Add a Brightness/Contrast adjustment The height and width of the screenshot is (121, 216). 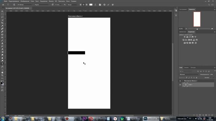click(x=185, y=37)
